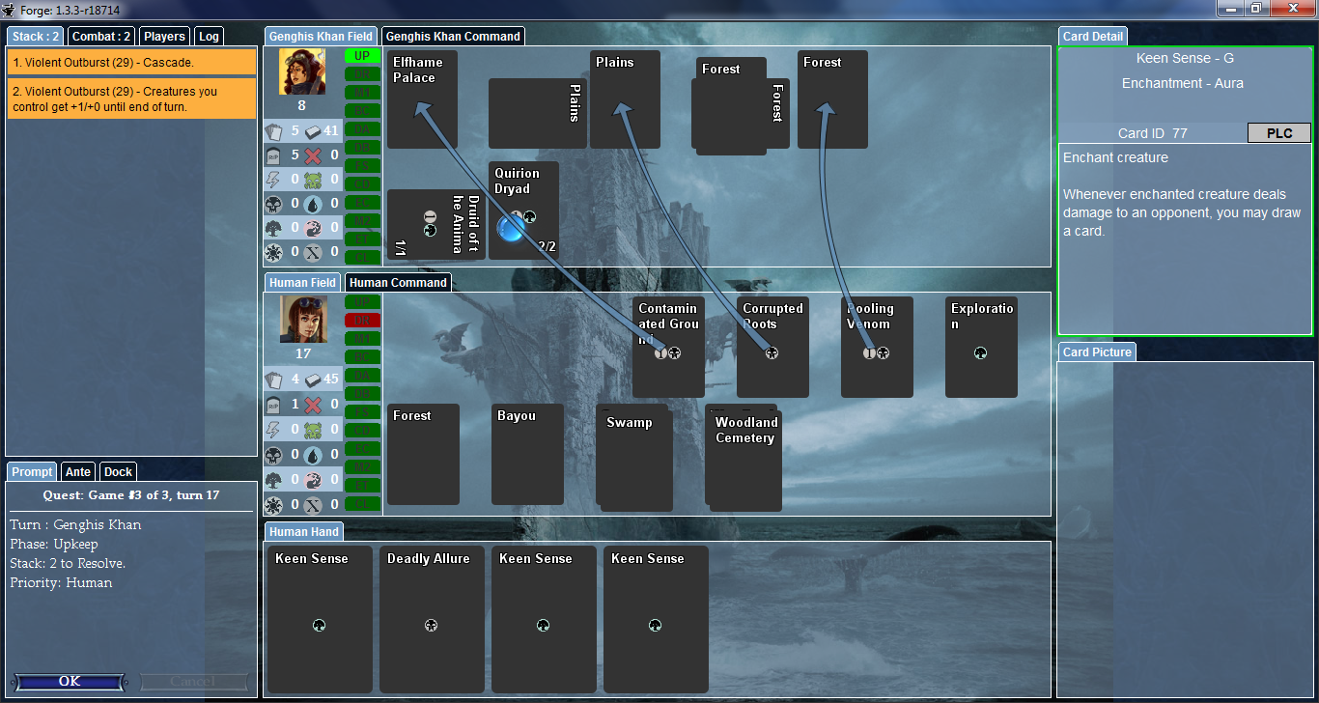
Task: Toggle Human's red DR phase stop
Action: point(362,320)
